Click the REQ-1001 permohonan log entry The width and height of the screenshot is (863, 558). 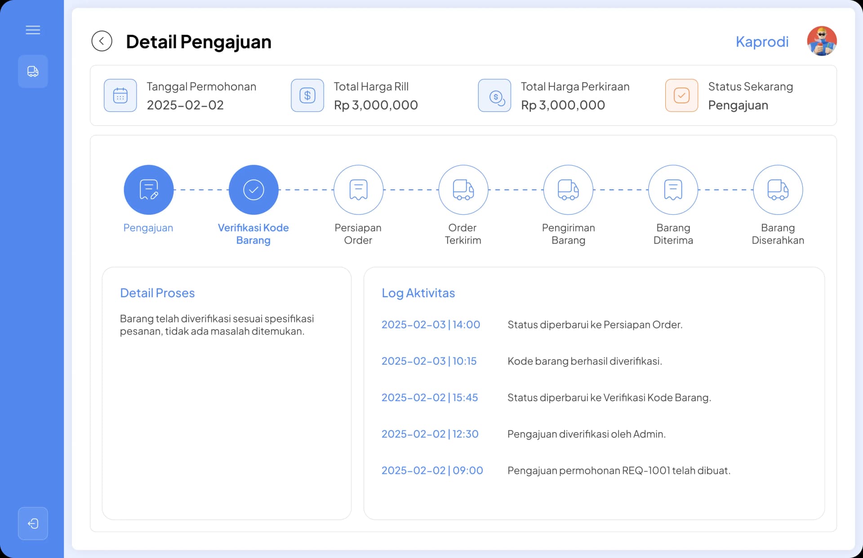point(618,470)
